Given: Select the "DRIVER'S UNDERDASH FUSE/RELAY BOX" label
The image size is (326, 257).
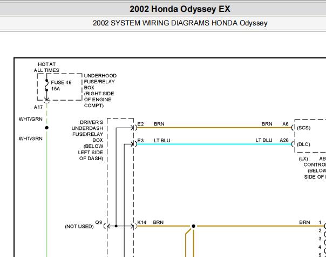Looking at the screenshot, I should coord(87,140).
